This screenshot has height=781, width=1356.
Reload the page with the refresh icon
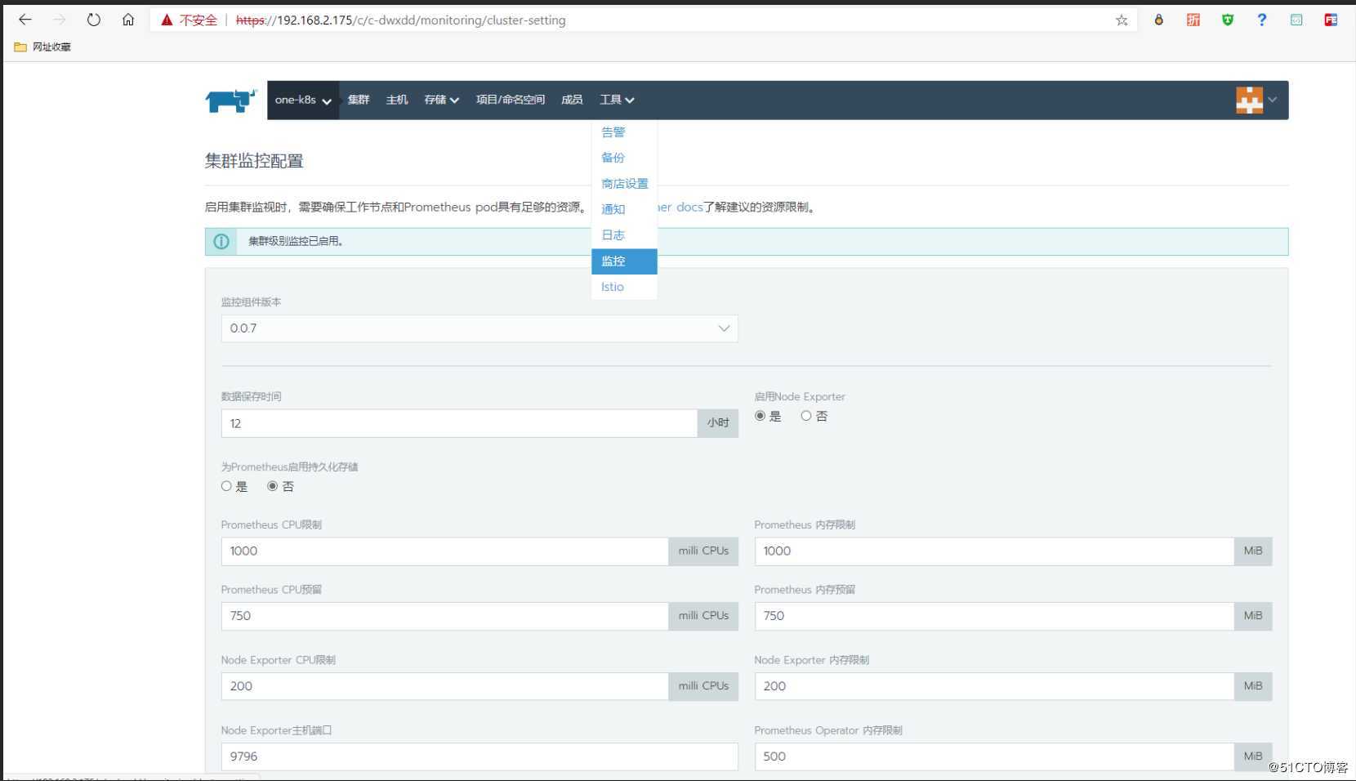pyautogui.click(x=94, y=20)
